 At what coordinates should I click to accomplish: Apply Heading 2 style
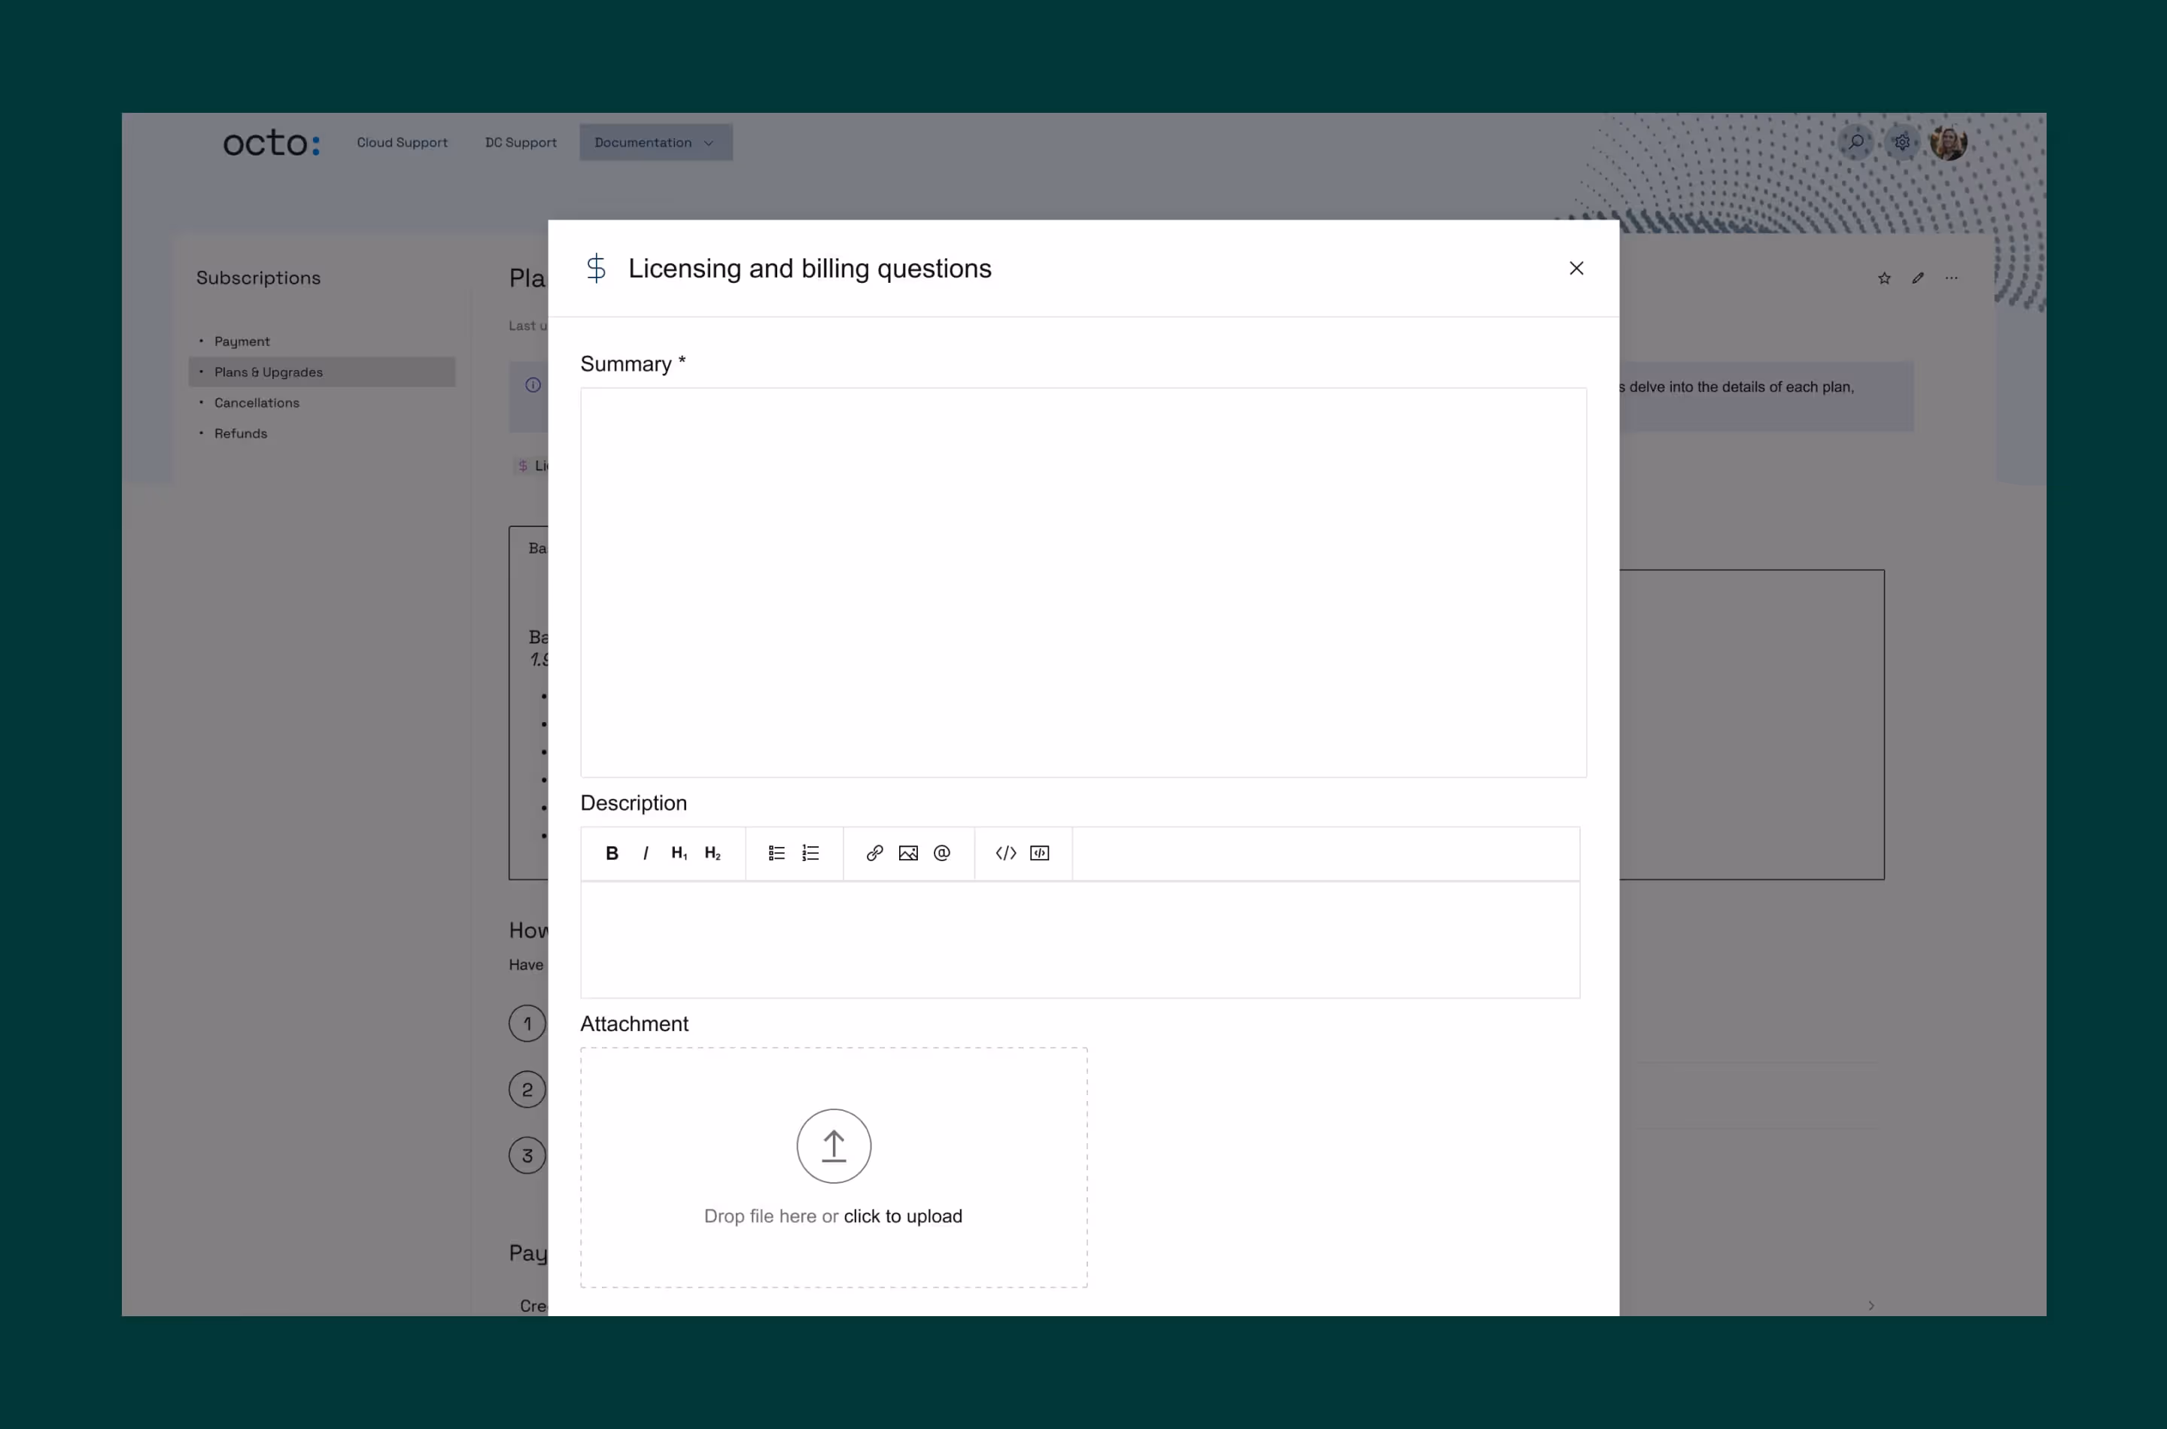pos(713,853)
